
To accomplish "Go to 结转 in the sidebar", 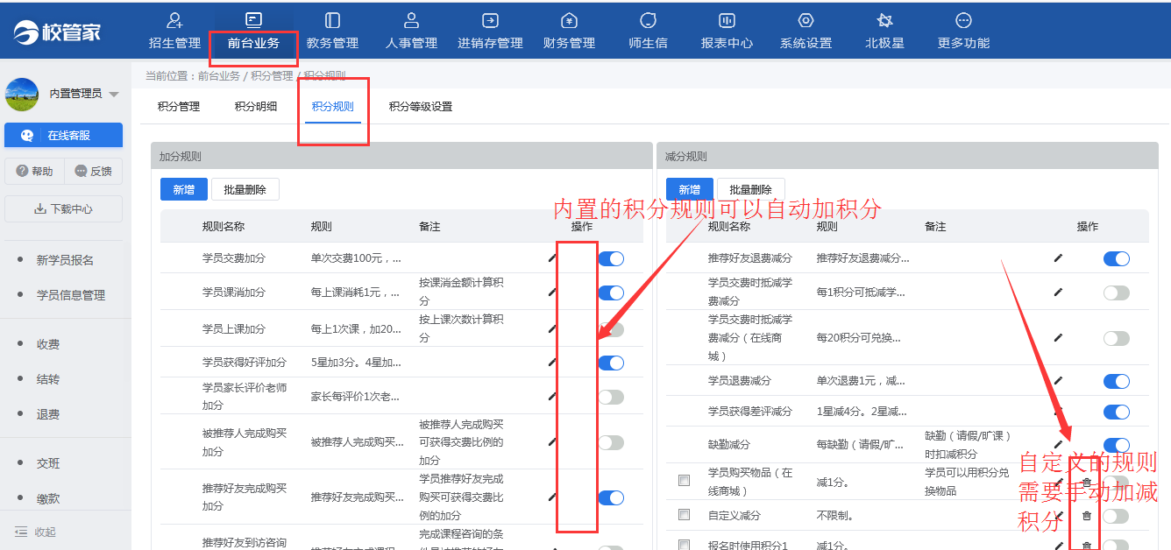I will (48, 379).
